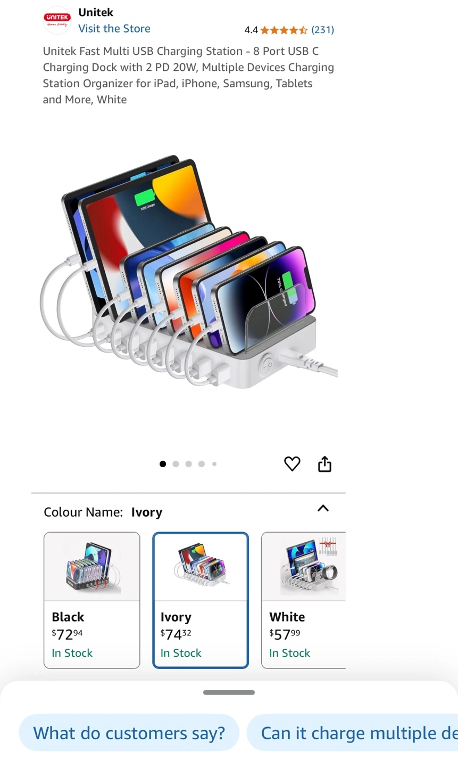Collapse the Colour Name section chevron
Viewport: 458px width, 767px height.
323,508
